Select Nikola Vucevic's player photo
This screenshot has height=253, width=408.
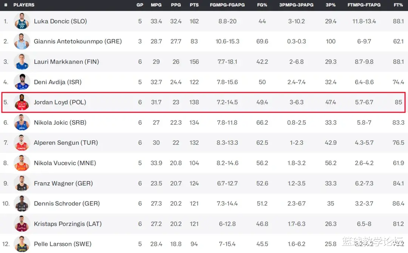(22, 163)
